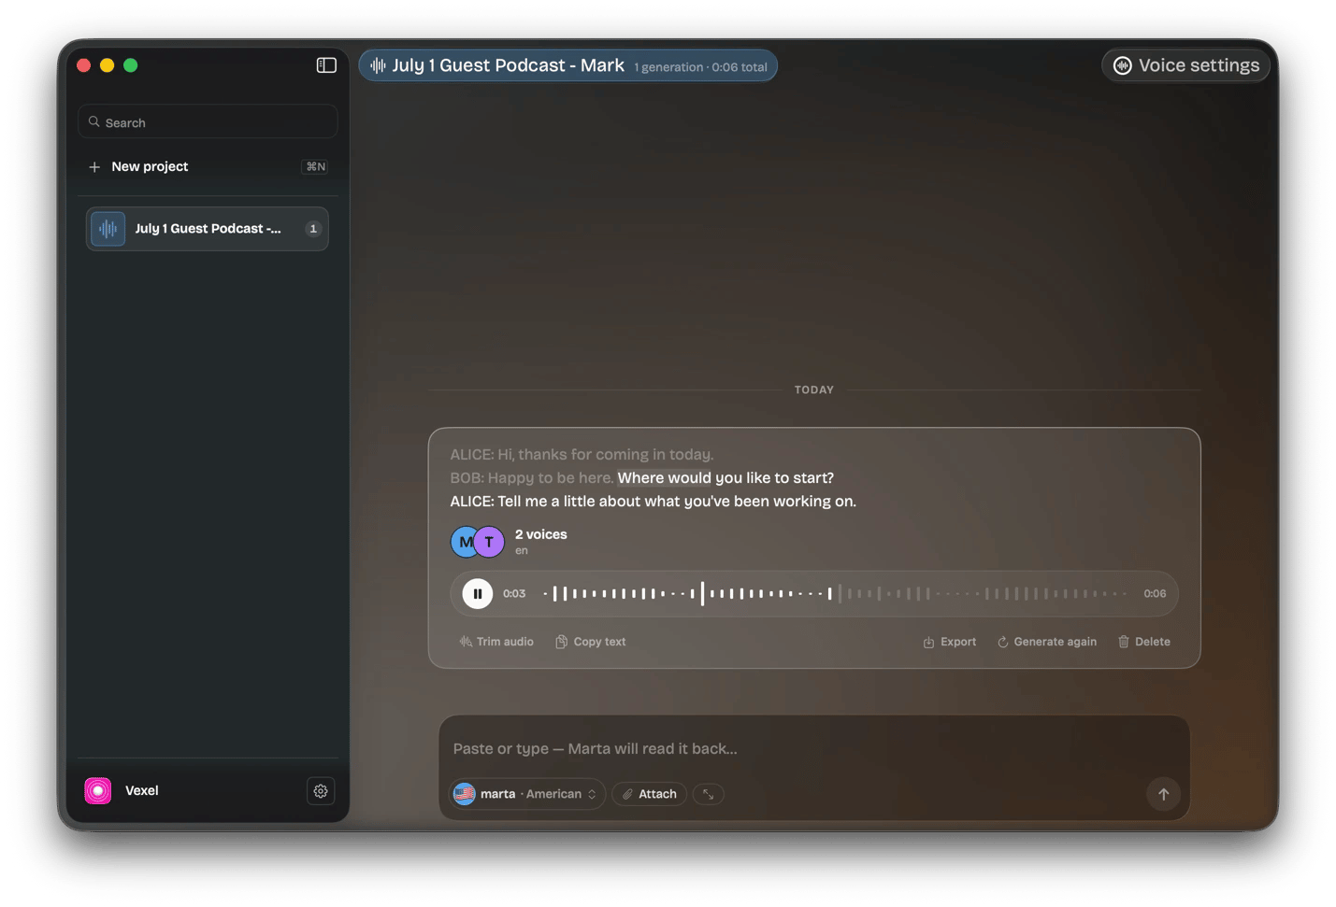Click the line ALICE: Tell me a little
Image resolution: width=1336 pixels, height=907 pixels.
653,502
